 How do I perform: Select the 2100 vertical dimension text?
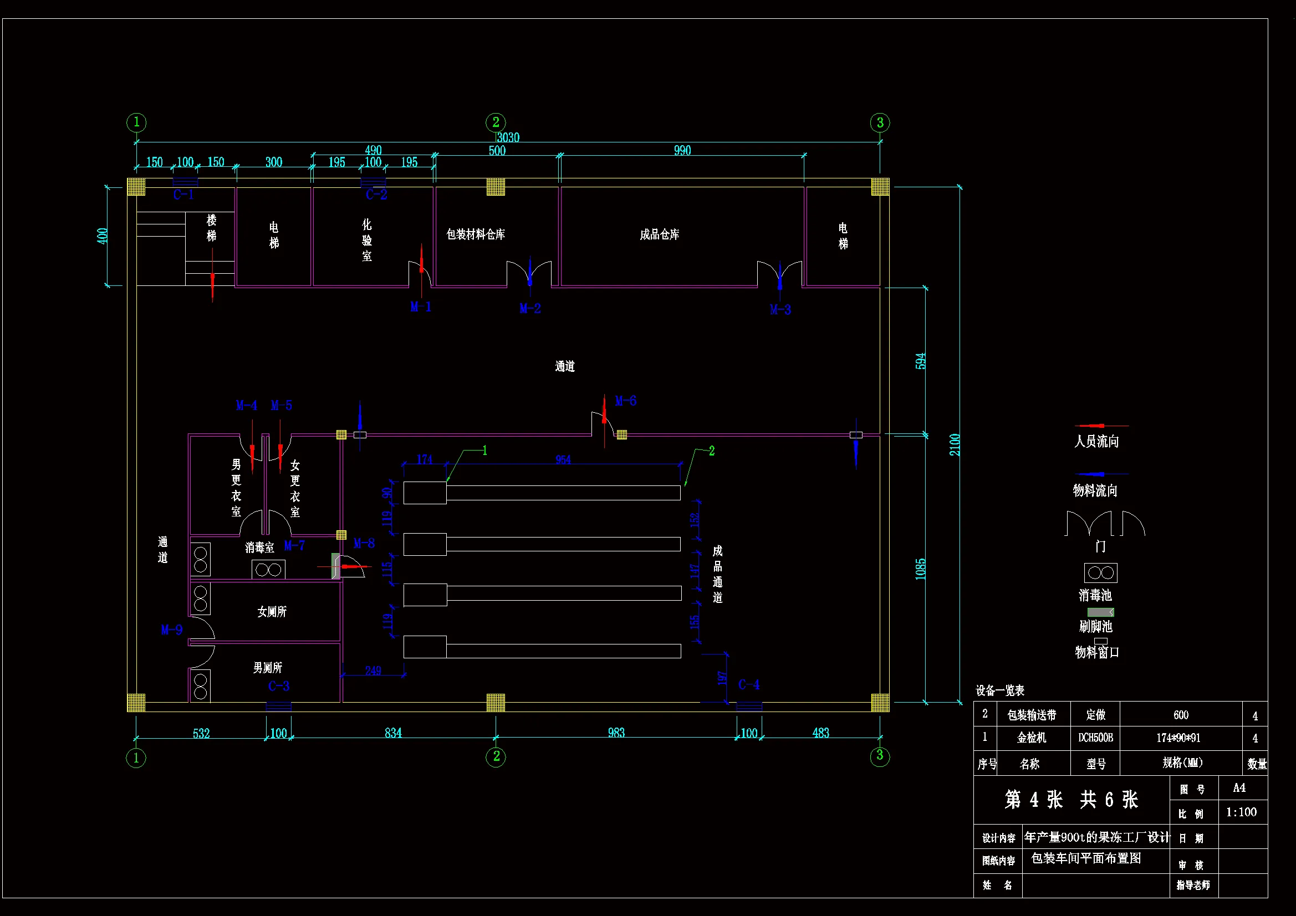[x=955, y=445]
